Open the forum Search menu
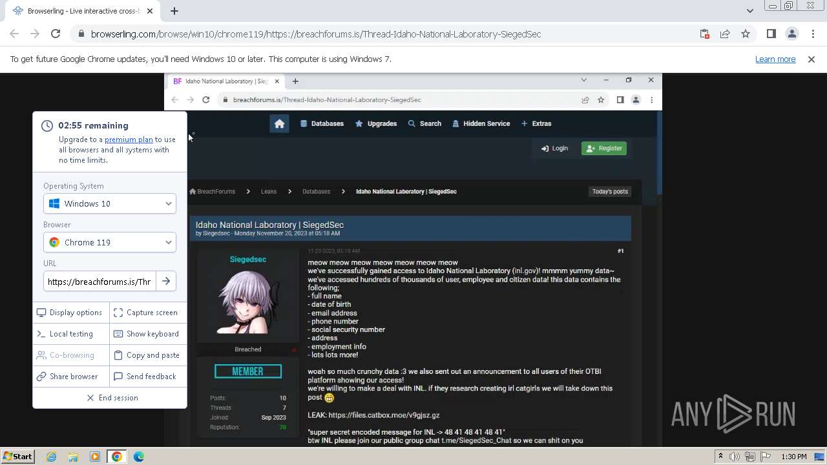 pyautogui.click(x=424, y=124)
